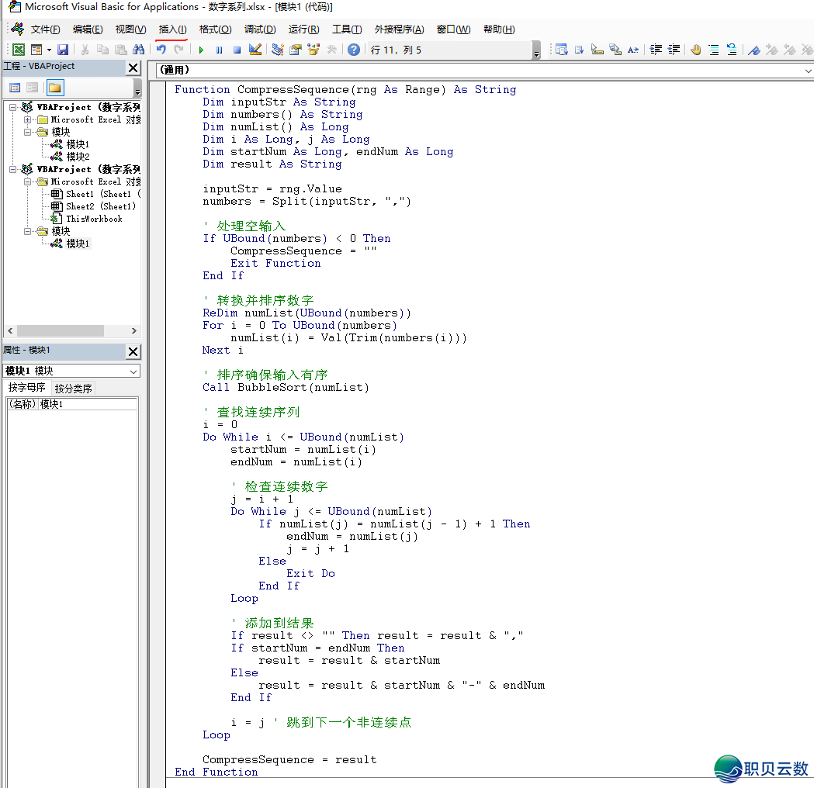Collapse the second 模块 folder node
Viewport: 814px width, 788px height.
[x=27, y=231]
